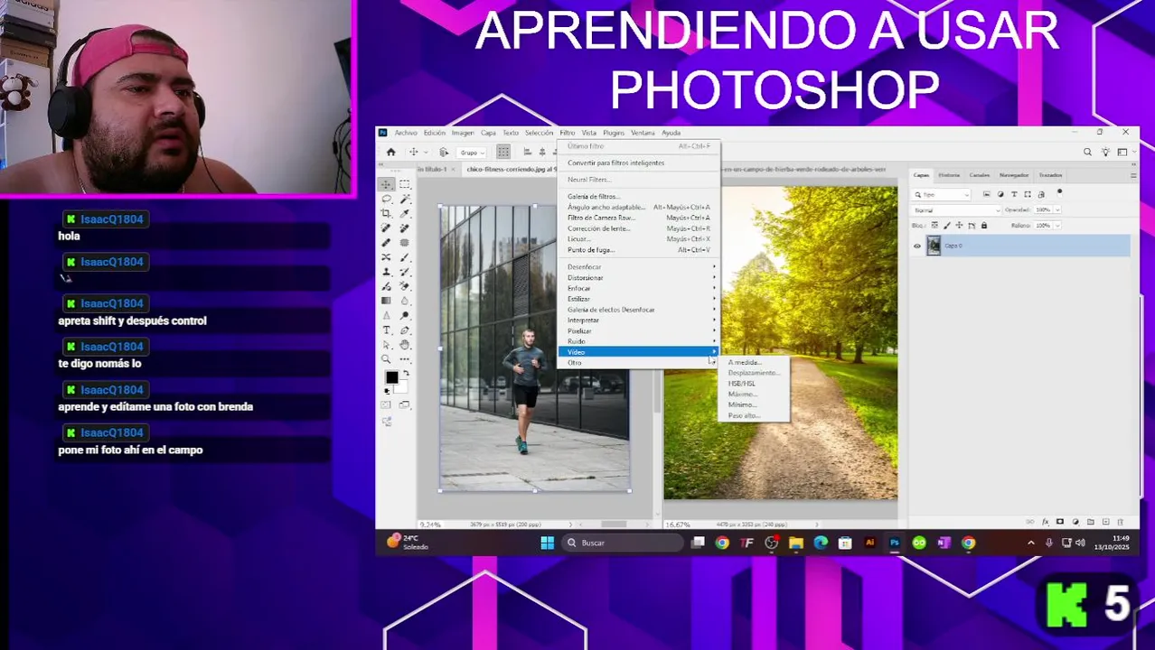
Task: Select the Move tool in the toolbar
Action: (x=386, y=184)
